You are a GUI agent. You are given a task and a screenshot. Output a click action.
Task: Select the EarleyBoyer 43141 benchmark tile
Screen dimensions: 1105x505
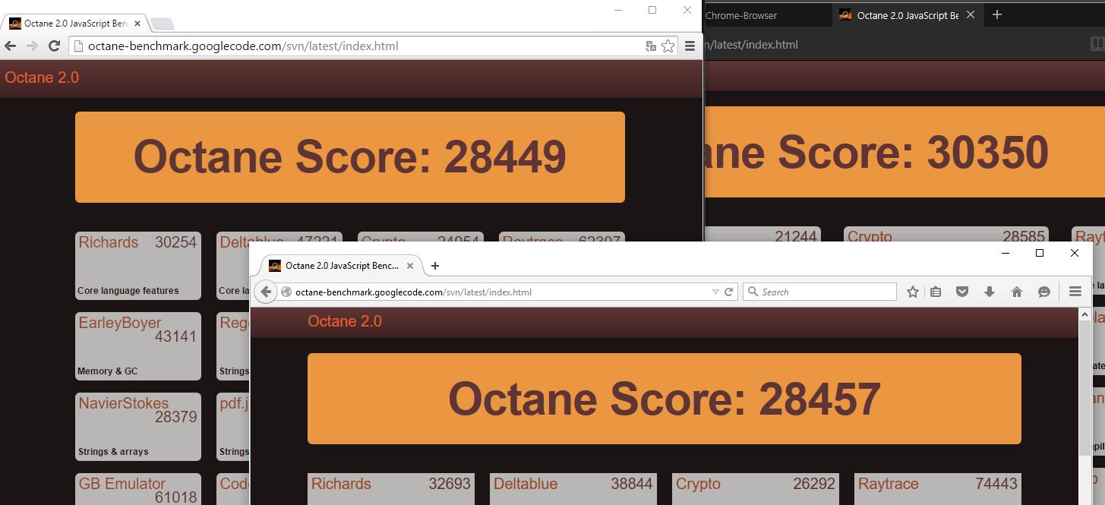(x=138, y=346)
